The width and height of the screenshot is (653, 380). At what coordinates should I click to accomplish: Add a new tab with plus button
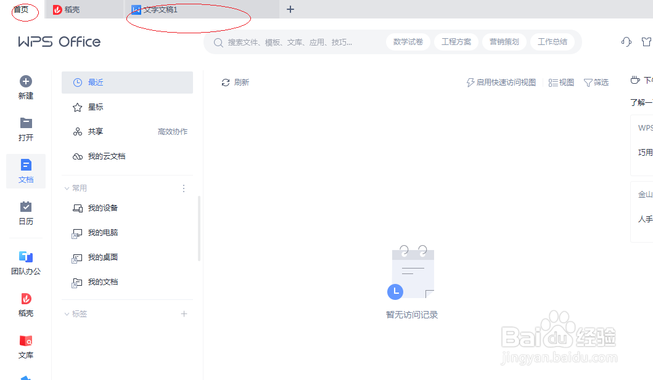click(x=290, y=9)
